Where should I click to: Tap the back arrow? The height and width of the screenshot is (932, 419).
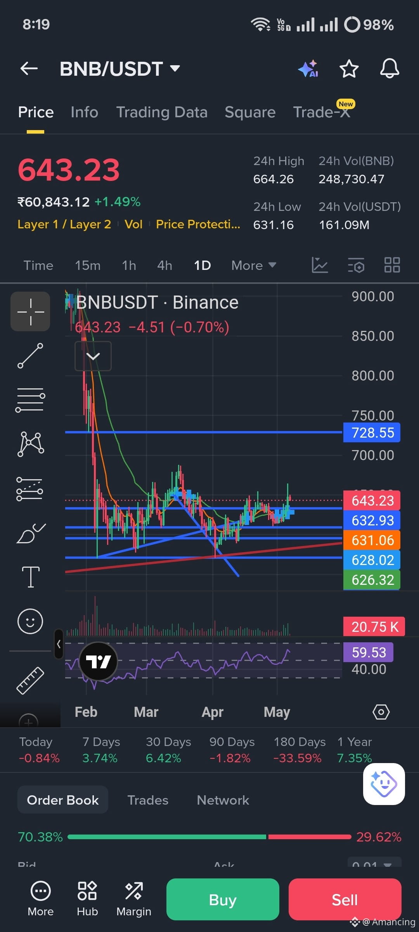(x=29, y=69)
